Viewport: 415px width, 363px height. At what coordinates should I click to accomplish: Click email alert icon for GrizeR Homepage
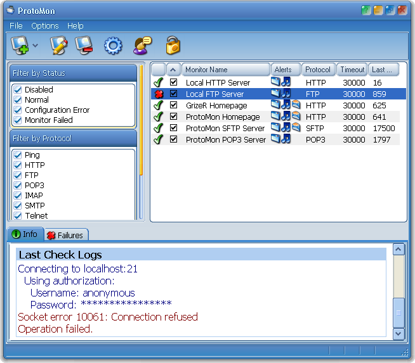[296, 105]
